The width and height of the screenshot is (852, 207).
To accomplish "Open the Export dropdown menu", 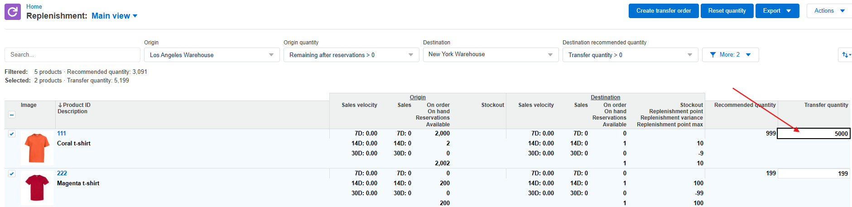I will click(x=777, y=11).
